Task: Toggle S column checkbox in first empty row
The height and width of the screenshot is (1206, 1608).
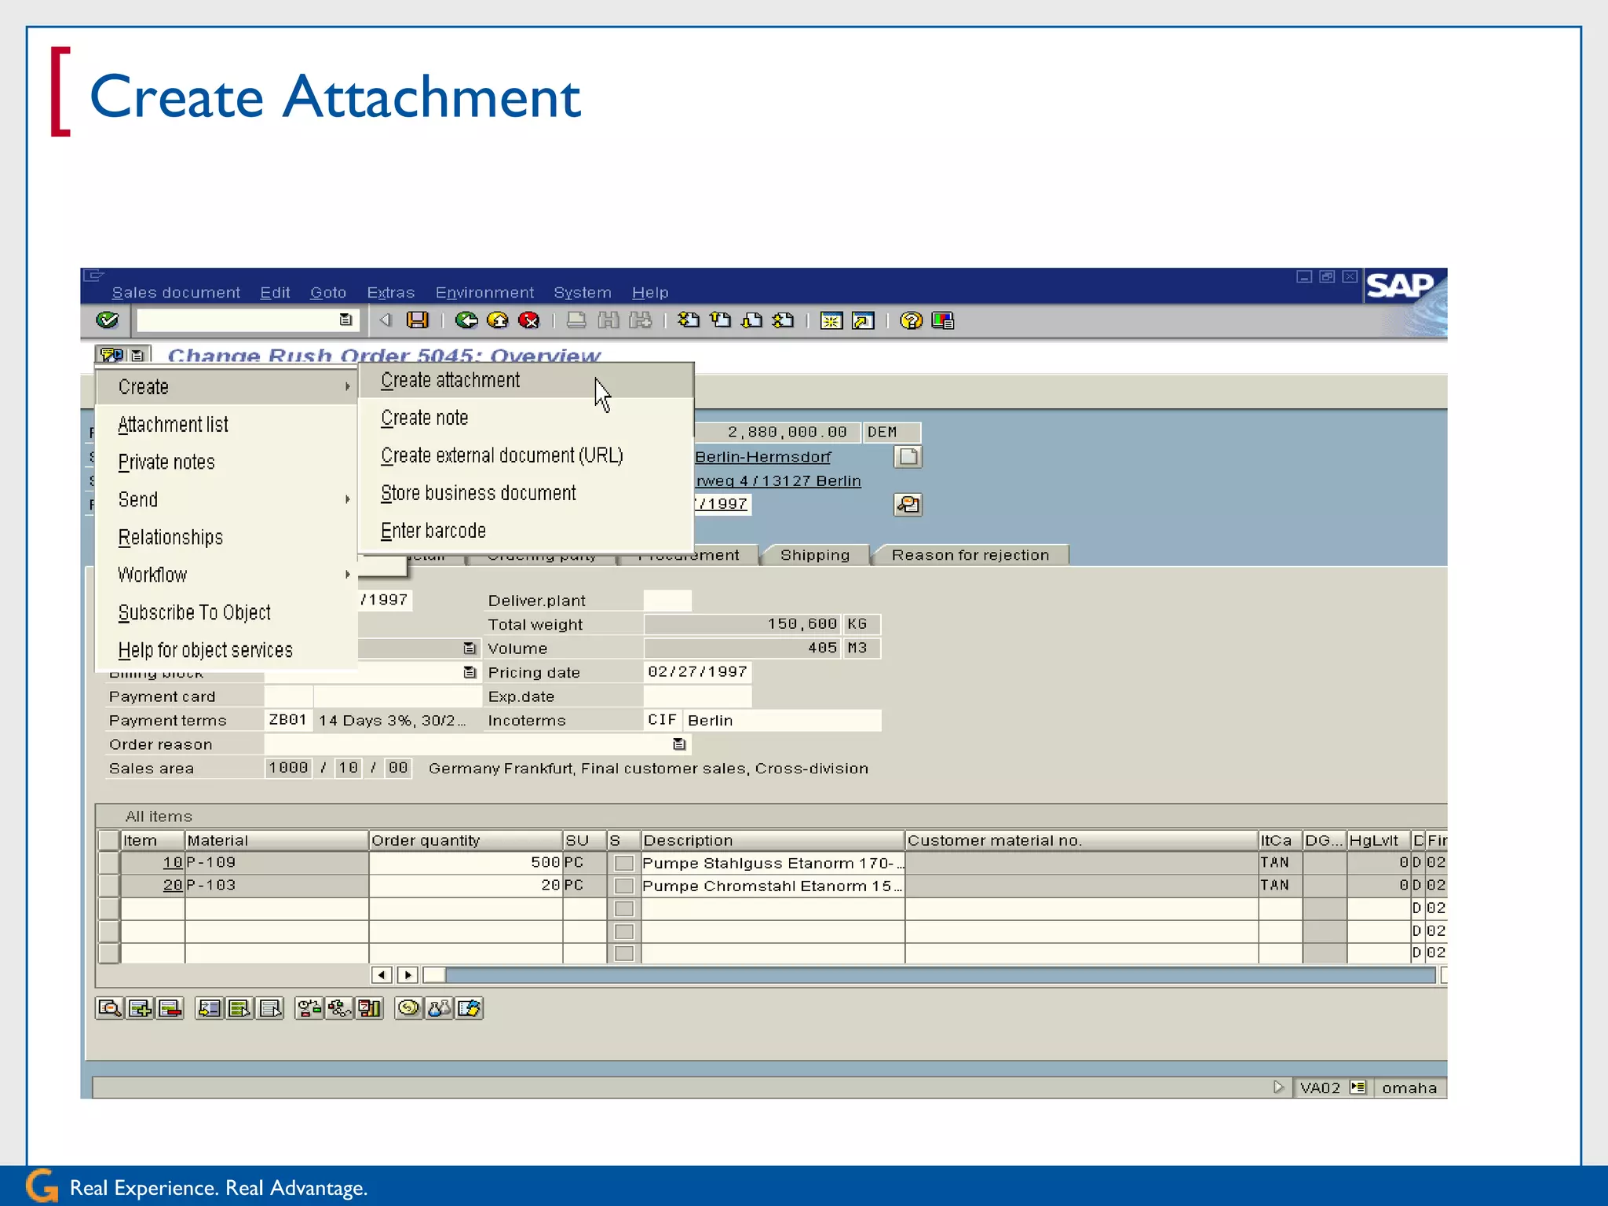Action: point(624,908)
